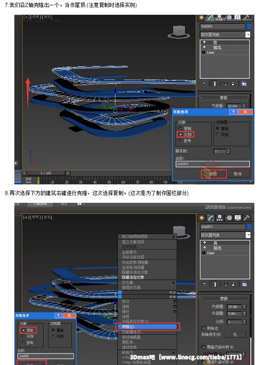This screenshot has height=365, width=258.
Task: Click the 分段 spinner arrows
Action: click(x=244, y=322)
